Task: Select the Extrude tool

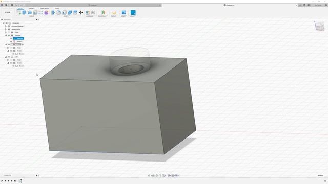Action: click(24, 12)
